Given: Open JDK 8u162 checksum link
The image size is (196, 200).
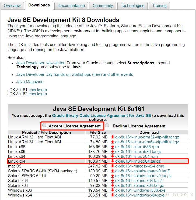Looking at the screenshot, I should click(x=38, y=94).
